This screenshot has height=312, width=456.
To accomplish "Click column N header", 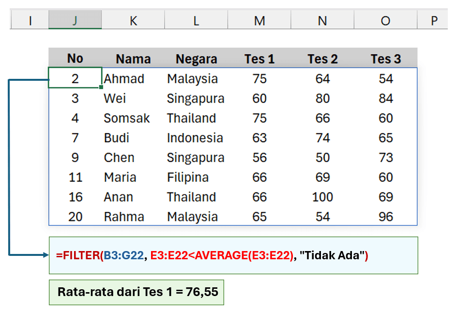I will point(322,20).
